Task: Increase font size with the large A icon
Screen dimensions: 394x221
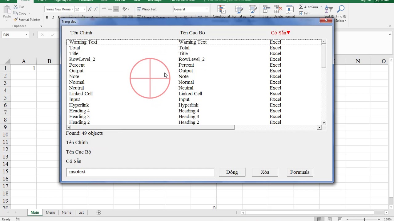Action: (x=90, y=9)
